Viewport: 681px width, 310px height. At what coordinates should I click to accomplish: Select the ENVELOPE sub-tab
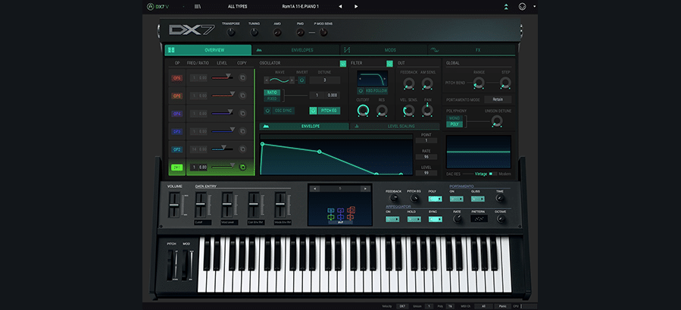tap(305, 126)
